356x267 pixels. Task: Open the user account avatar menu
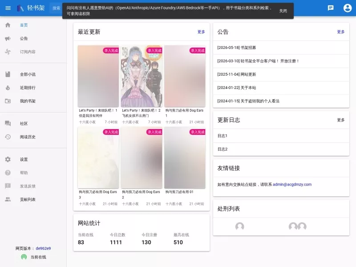click(348, 8)
